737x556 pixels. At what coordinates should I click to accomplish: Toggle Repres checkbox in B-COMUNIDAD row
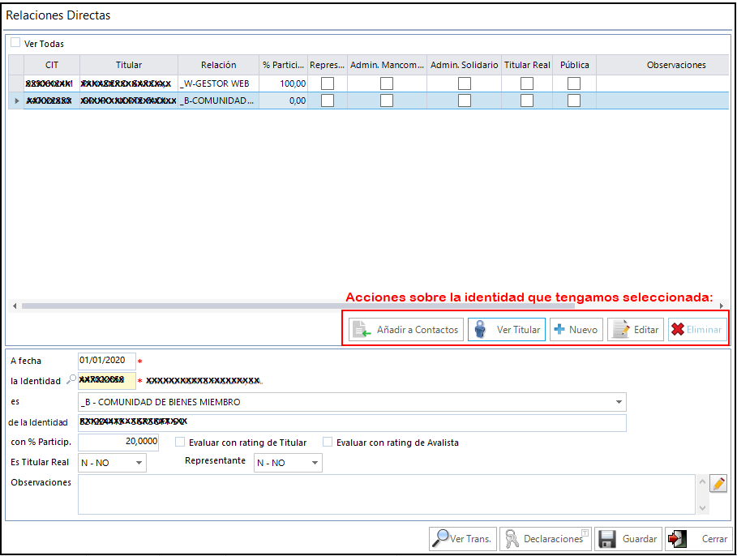click(x=327, y=101)
